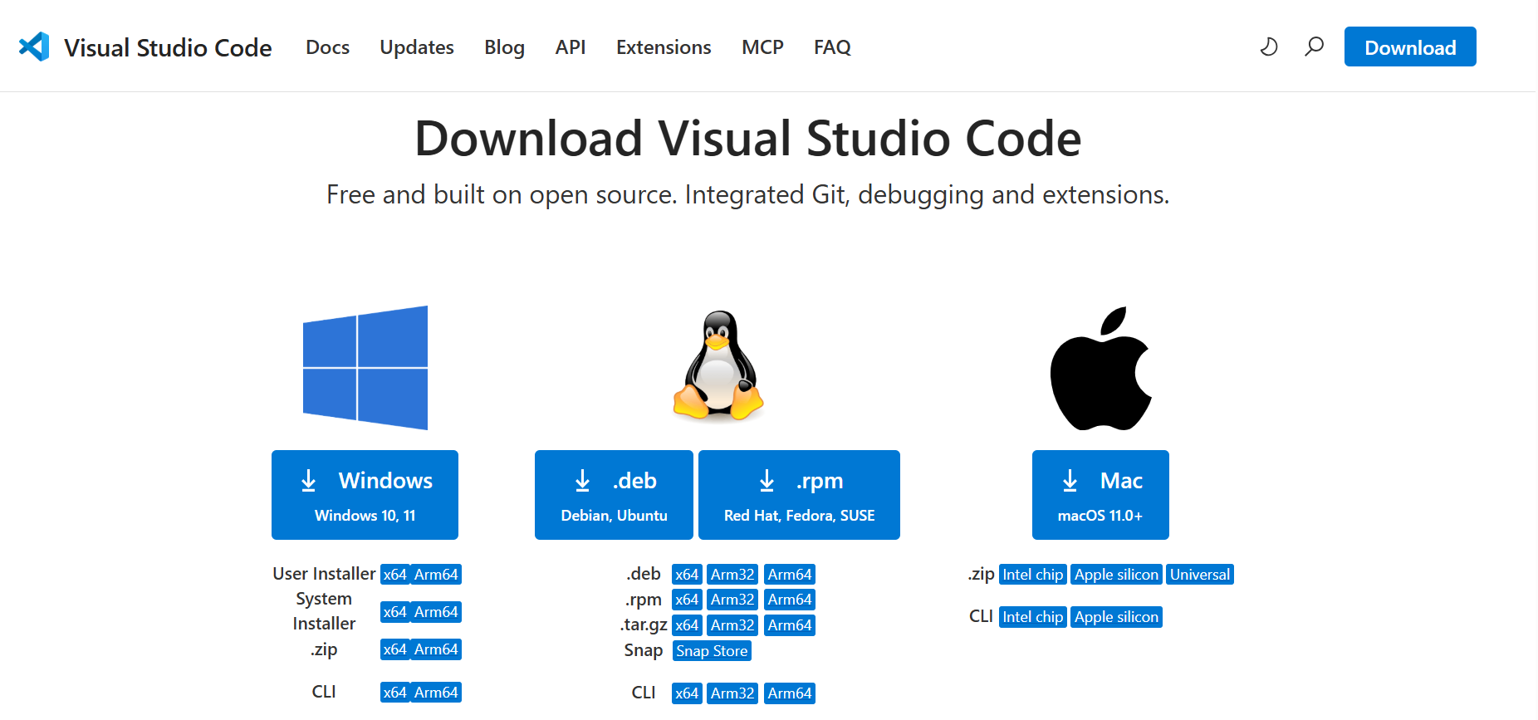Click the Visual Studio Code logo icon

(34, 47)
